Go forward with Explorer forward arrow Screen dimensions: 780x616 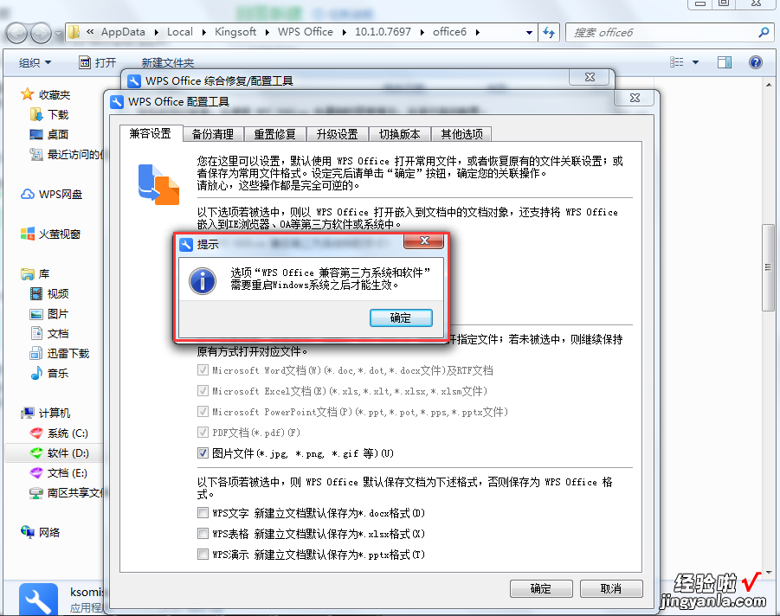[x=41, y=34]
